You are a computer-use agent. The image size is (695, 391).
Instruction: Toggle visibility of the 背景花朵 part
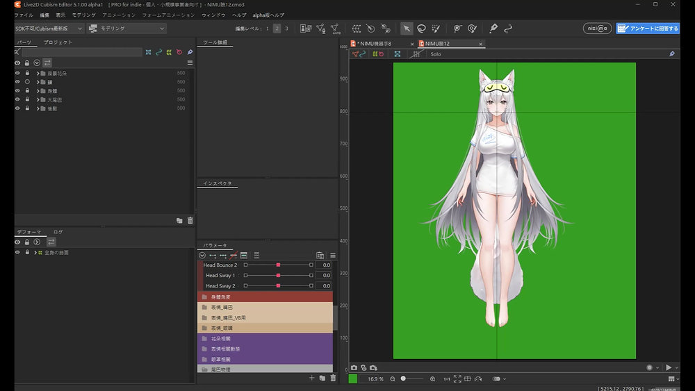(17, 73)
